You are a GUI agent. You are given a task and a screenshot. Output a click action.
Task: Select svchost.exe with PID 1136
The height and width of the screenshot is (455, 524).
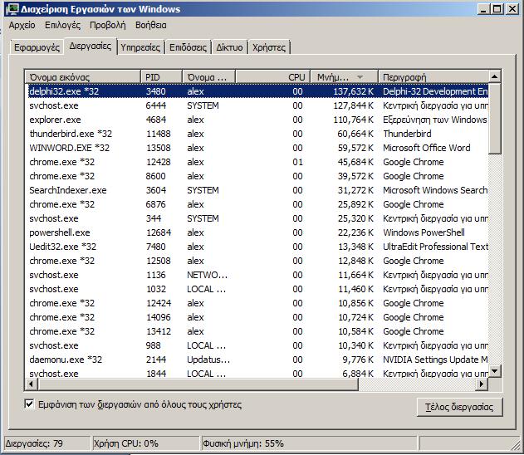point(257,275)
